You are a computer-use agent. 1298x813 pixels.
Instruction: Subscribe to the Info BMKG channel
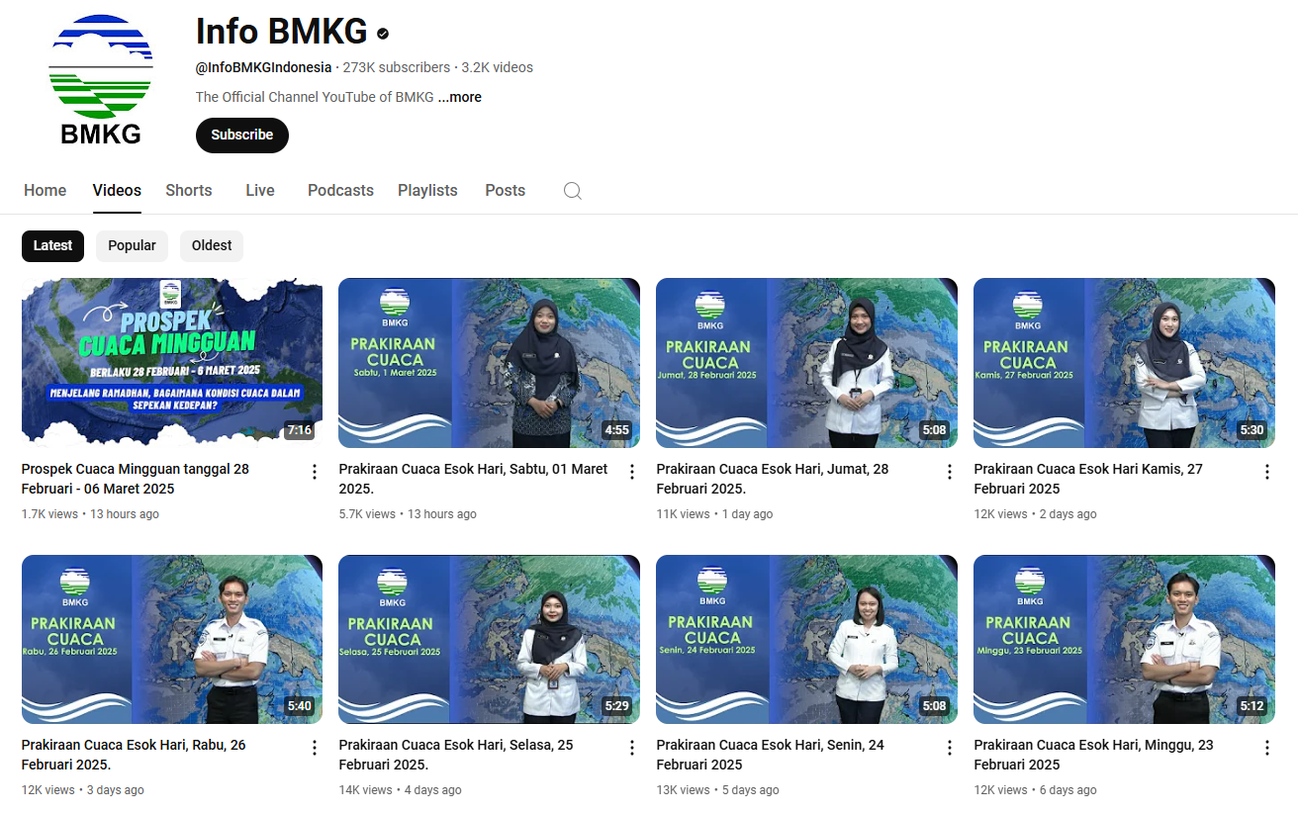tap(241, 135)
